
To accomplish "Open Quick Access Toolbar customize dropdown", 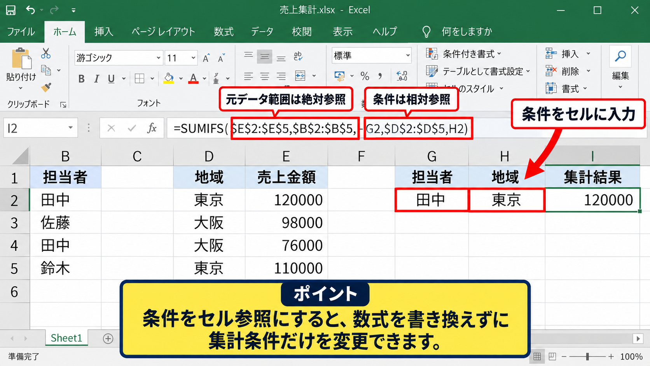I will (73, 10).
